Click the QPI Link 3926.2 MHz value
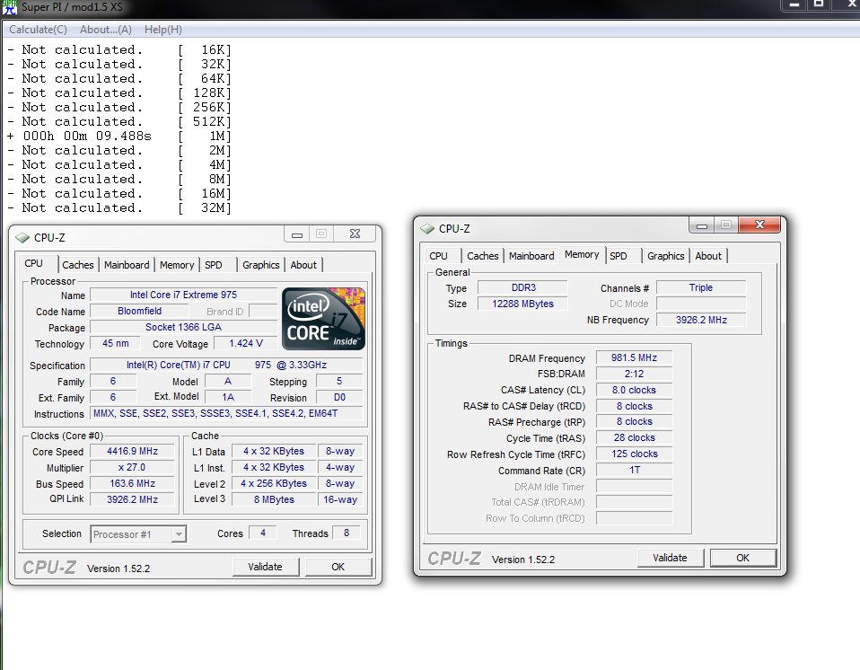This screenshot has height=670, width=860. click(132, 499)
